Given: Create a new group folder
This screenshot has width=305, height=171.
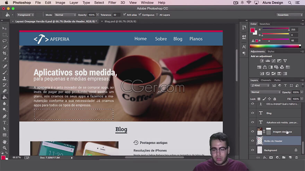Looking at the screenshot, I should pos(284,158).
